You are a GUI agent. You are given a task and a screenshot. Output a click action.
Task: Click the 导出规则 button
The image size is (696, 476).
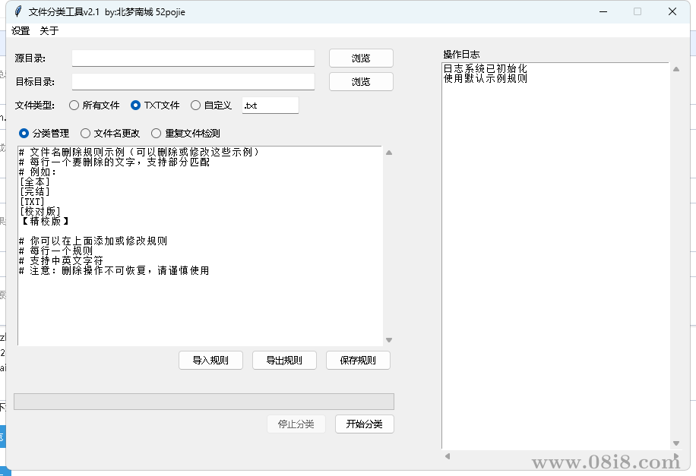(x=283, y=360)
